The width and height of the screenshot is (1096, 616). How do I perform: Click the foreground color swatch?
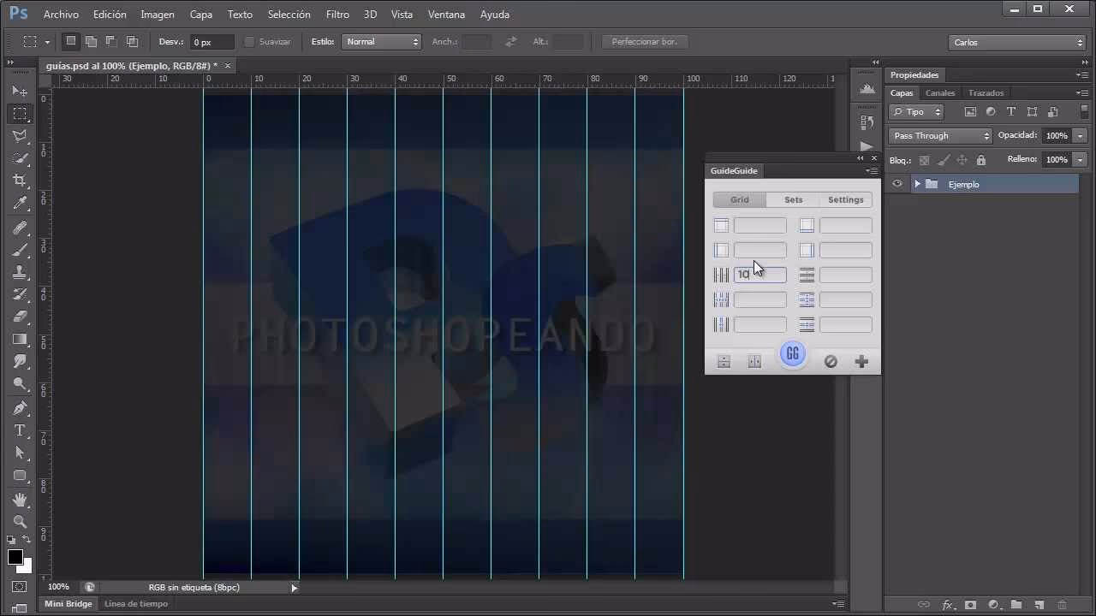14,556
